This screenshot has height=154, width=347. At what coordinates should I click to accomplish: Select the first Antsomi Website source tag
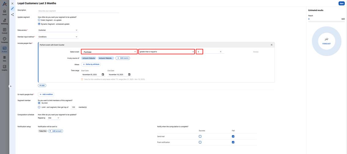coord(89,58)
